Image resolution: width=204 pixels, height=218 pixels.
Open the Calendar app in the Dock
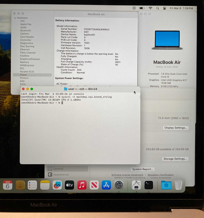pyautogui.click(x=7, y=185)
